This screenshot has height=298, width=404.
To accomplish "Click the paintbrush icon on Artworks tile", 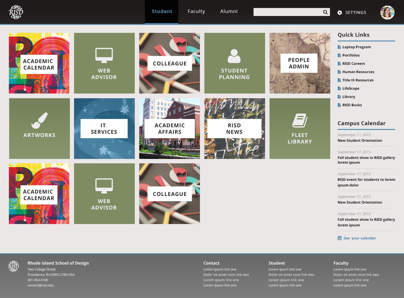I will [39, 121].
